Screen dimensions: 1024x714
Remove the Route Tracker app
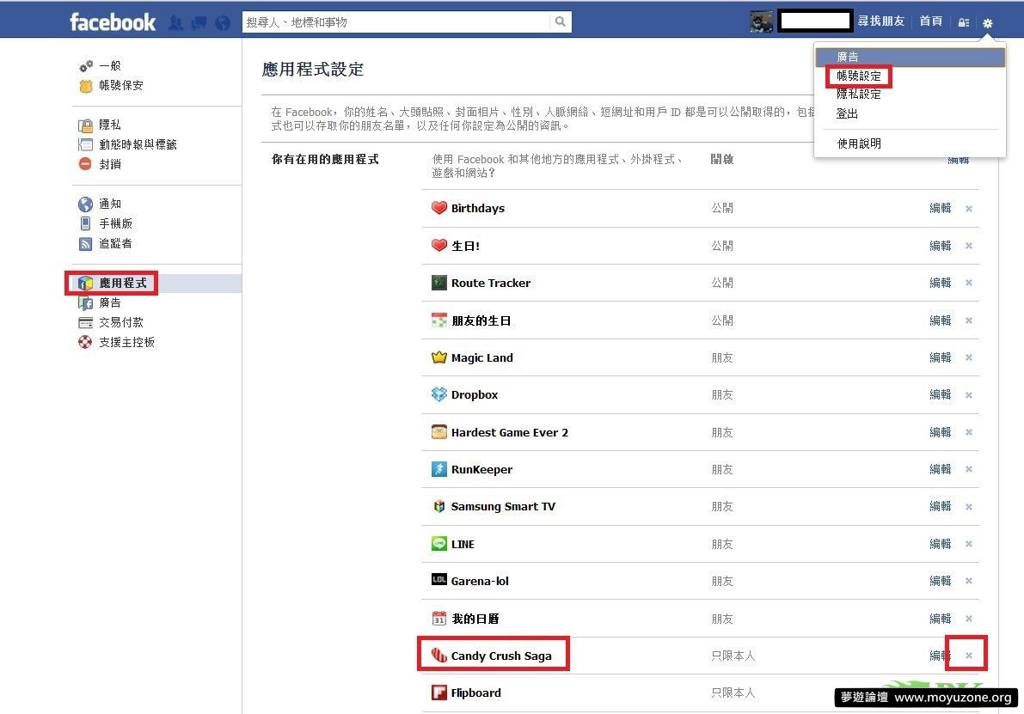tap(969, 284)
